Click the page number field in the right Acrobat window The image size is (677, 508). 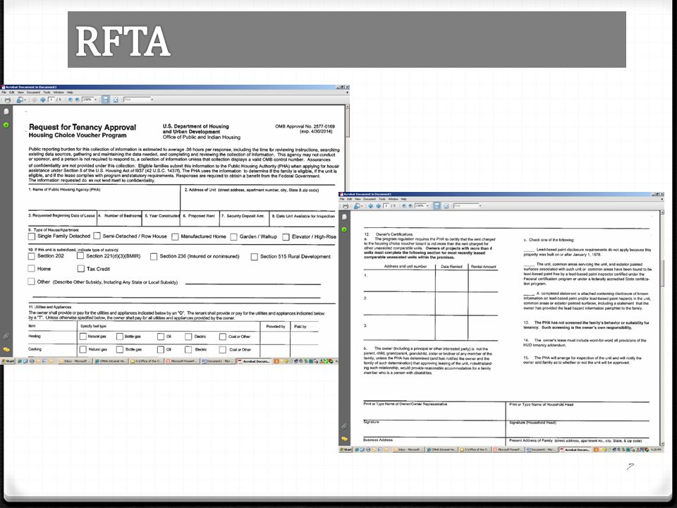click(386, 206)
